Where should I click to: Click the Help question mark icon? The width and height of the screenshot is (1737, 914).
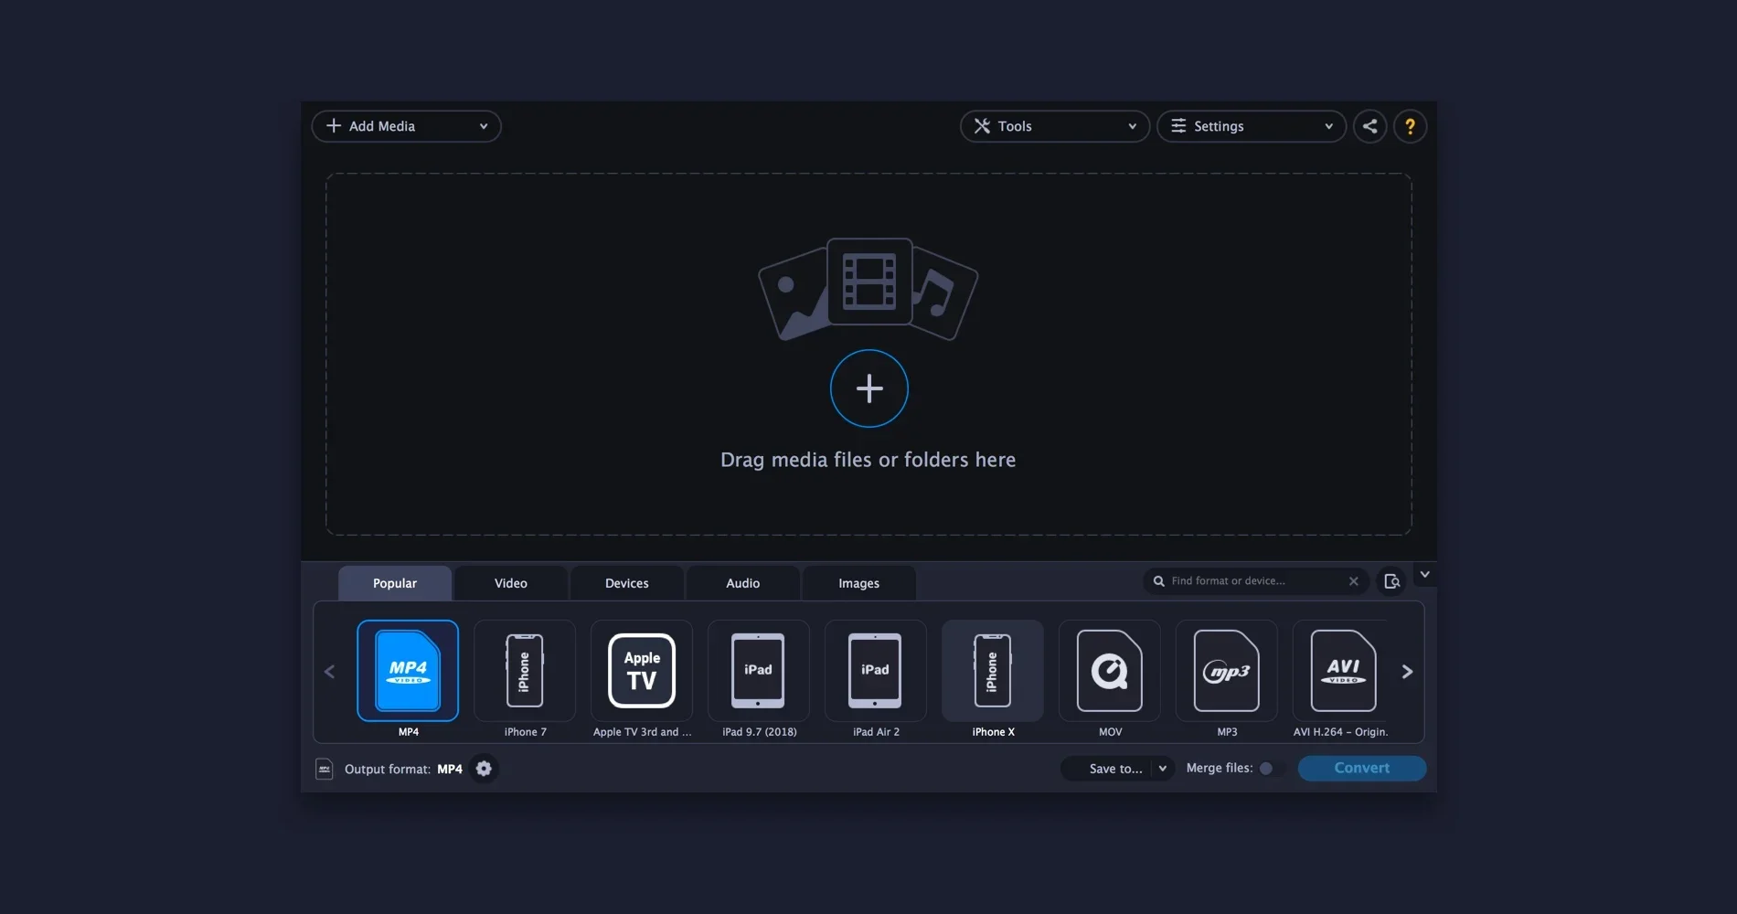[x=1410, y=126]
